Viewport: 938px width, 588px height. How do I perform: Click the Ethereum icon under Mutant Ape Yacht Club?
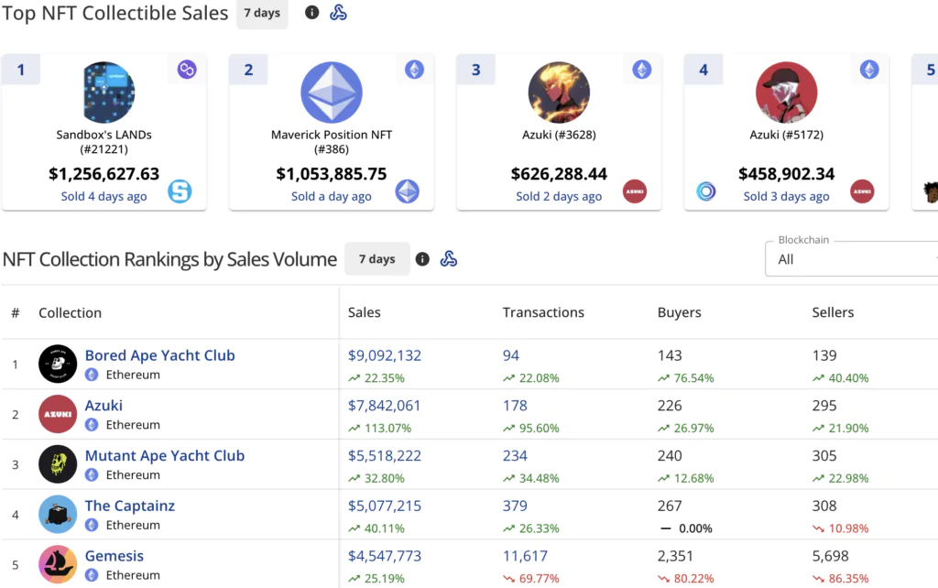tap(92, 475)
